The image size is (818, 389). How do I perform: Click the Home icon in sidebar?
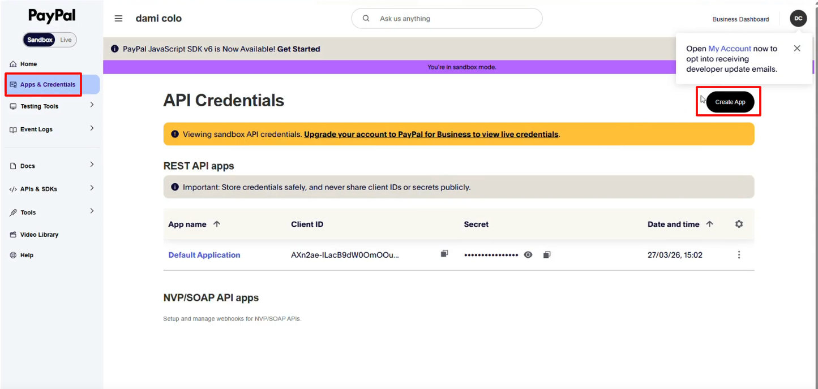pyautogui.click(x=13, y=64)
